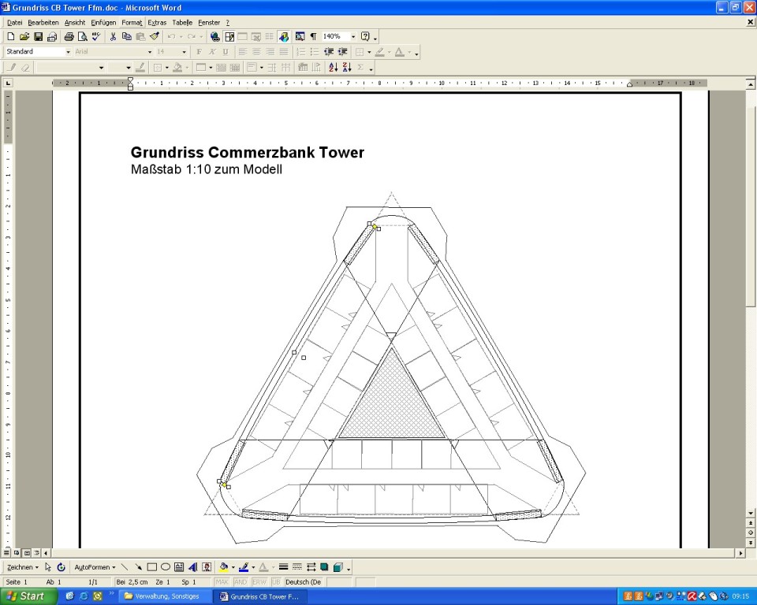The width and height of the screenshot is (757, 605).
Task: Decrease the paragraph indent
Action: 329,52
